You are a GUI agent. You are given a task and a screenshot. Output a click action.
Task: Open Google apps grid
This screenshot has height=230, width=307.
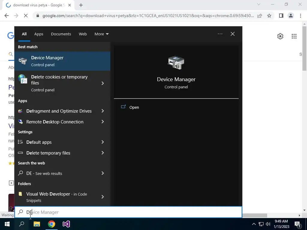click(x=294, y=36)
